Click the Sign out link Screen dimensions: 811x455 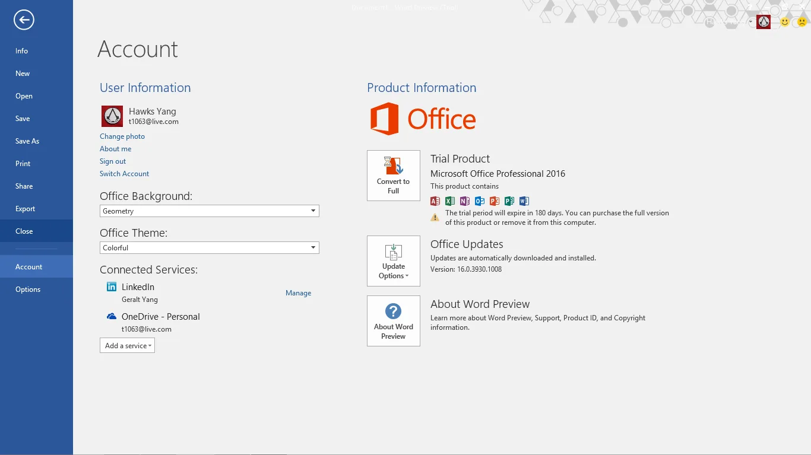[x=113, y=161]
